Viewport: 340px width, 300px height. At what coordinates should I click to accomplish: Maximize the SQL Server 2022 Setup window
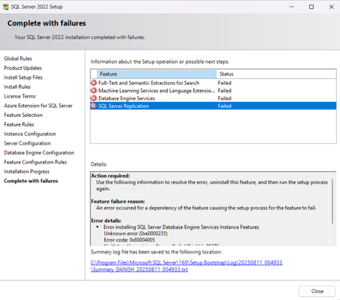pyautogui.click(x=312, y=7)
